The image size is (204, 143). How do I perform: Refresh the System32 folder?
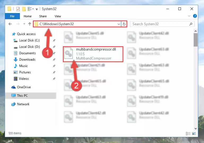[x=124, y=24]
